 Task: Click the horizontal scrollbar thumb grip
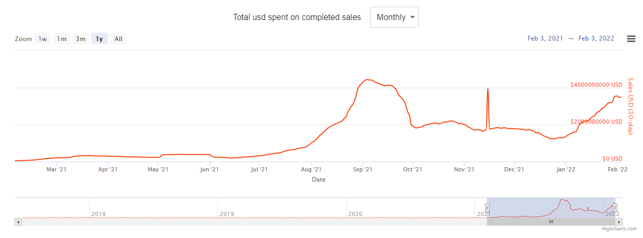(x=551, y=222)
